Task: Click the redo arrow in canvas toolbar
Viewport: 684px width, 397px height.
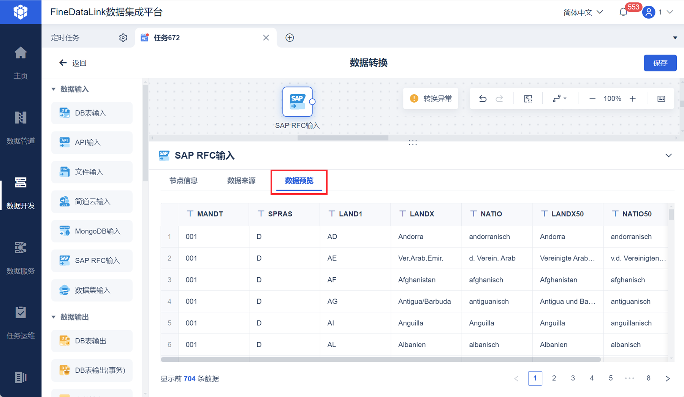Action: coord(499,99)
